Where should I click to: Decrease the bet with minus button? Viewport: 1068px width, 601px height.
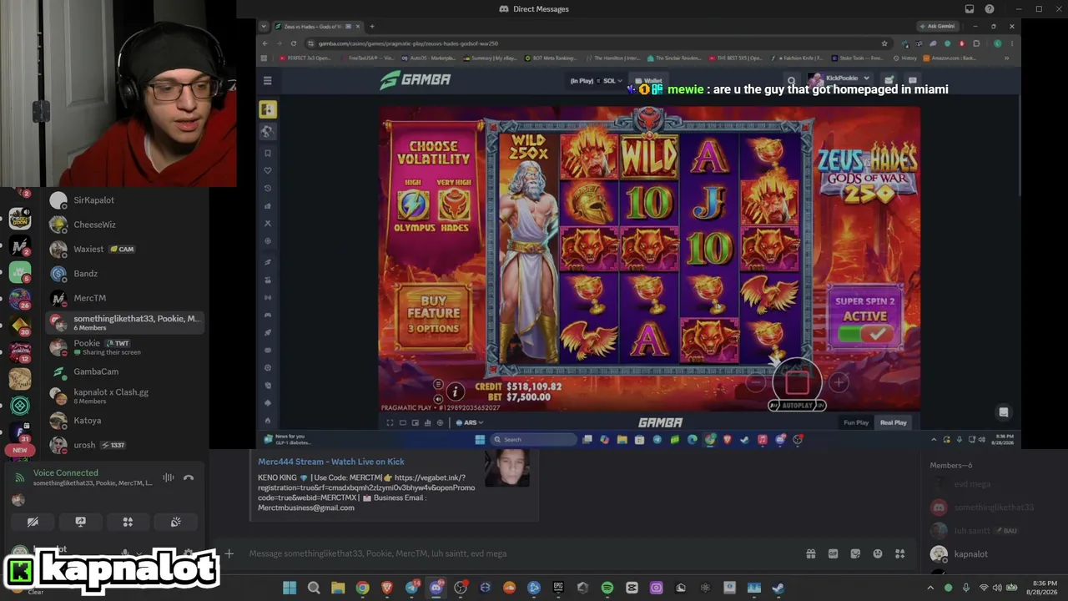coord(755,382)
